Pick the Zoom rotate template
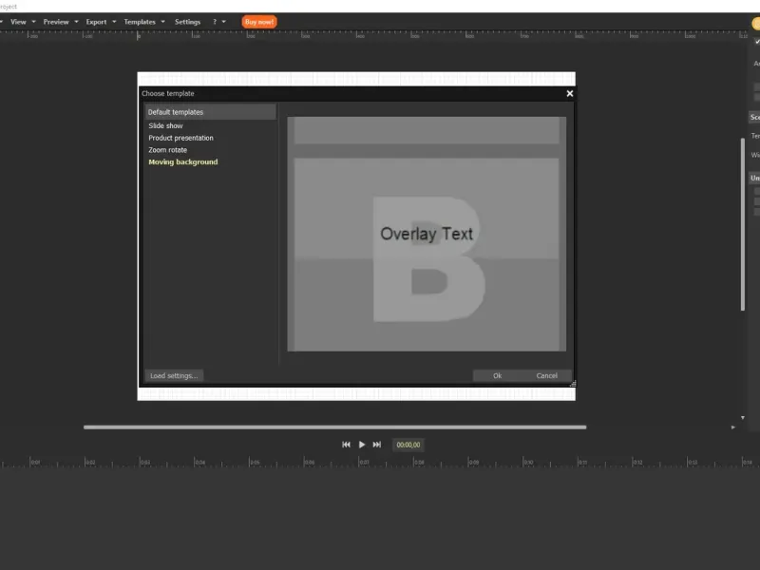Image resolution: width=760 pixels, height=570 pixels. pyautogui.click(x=168, y=150)
